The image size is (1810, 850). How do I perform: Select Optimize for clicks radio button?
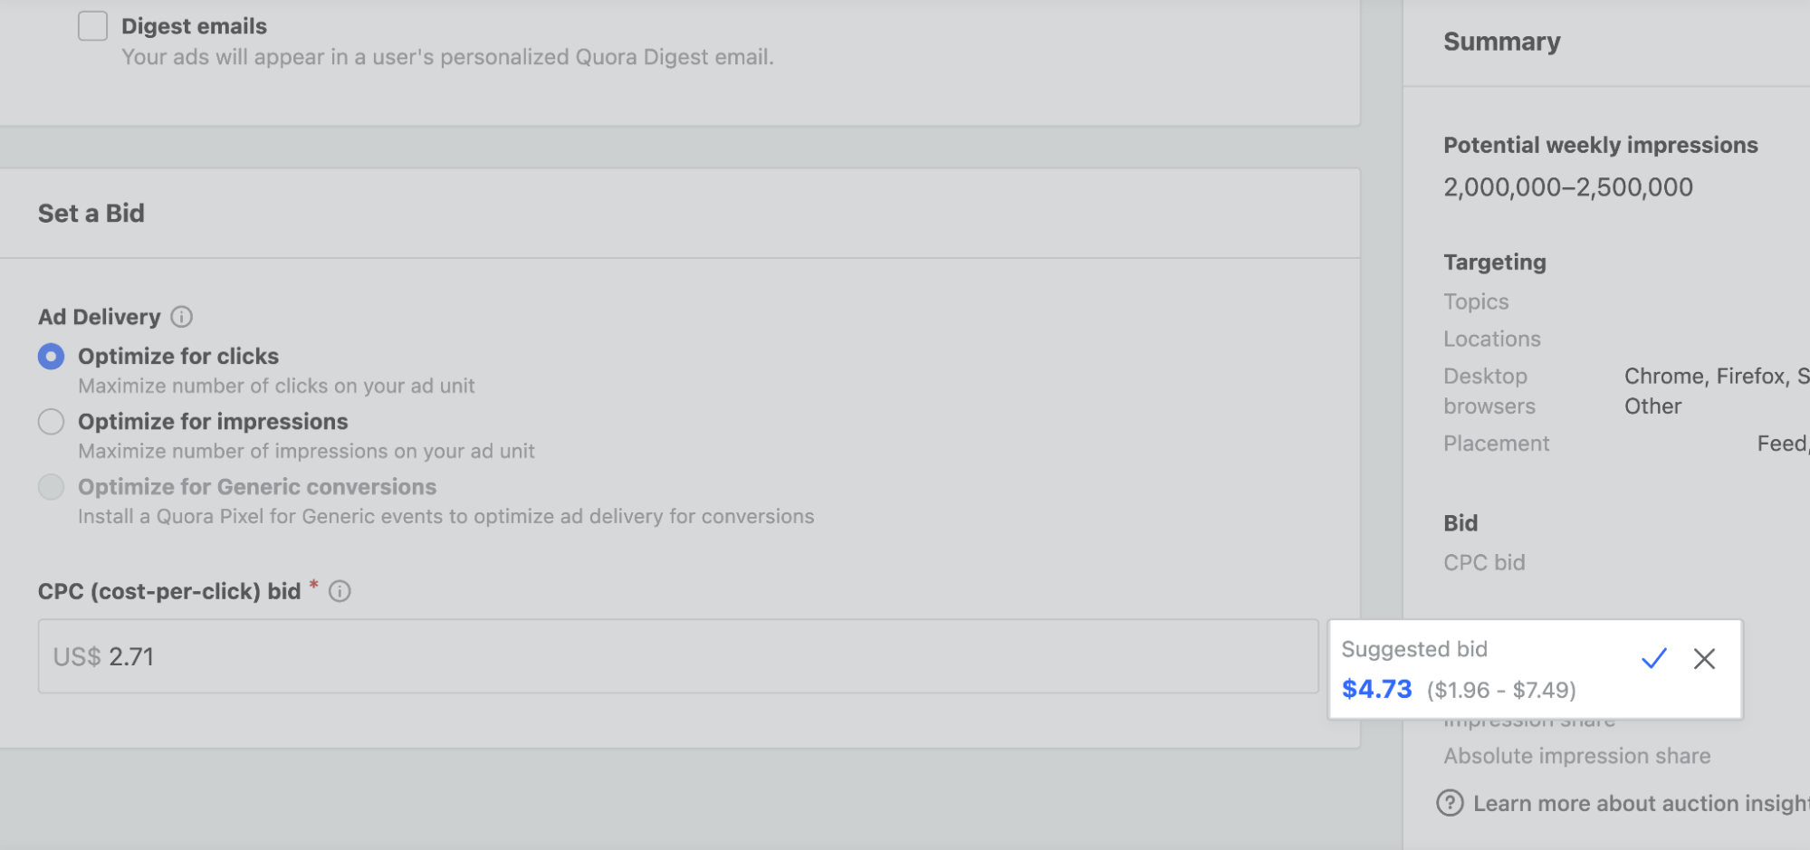point(52,357)
